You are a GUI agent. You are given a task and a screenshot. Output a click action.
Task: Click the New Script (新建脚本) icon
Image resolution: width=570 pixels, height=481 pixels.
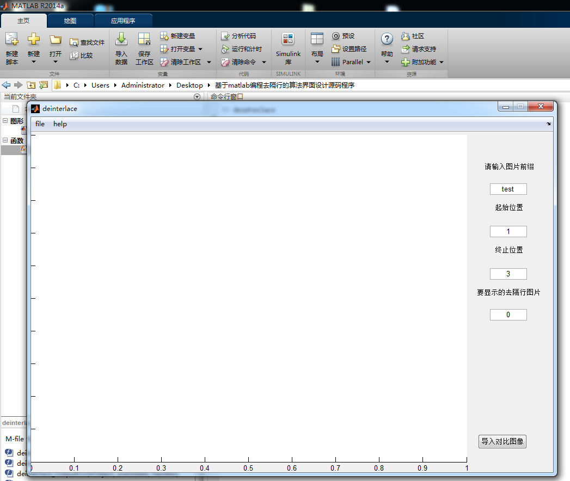(x=11, y=39)
